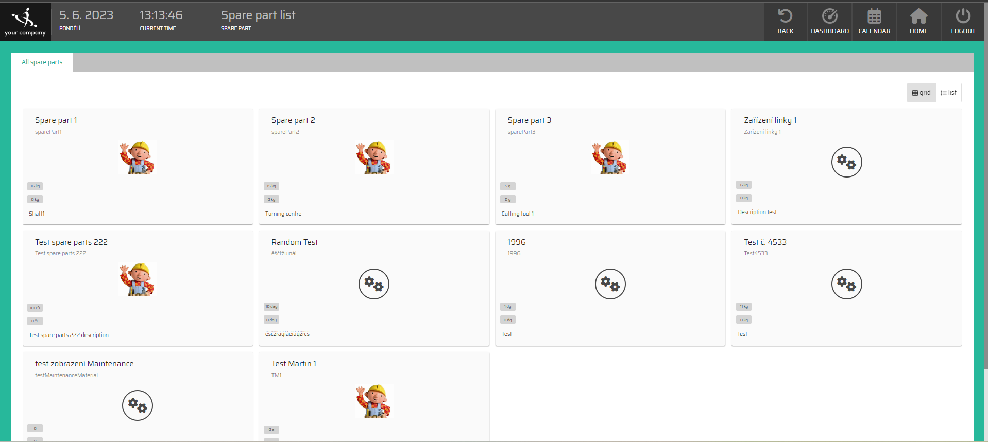Viewport: 988px width, 442px height.
Task: Go to Home via house icon
Action: click(918, 16)
